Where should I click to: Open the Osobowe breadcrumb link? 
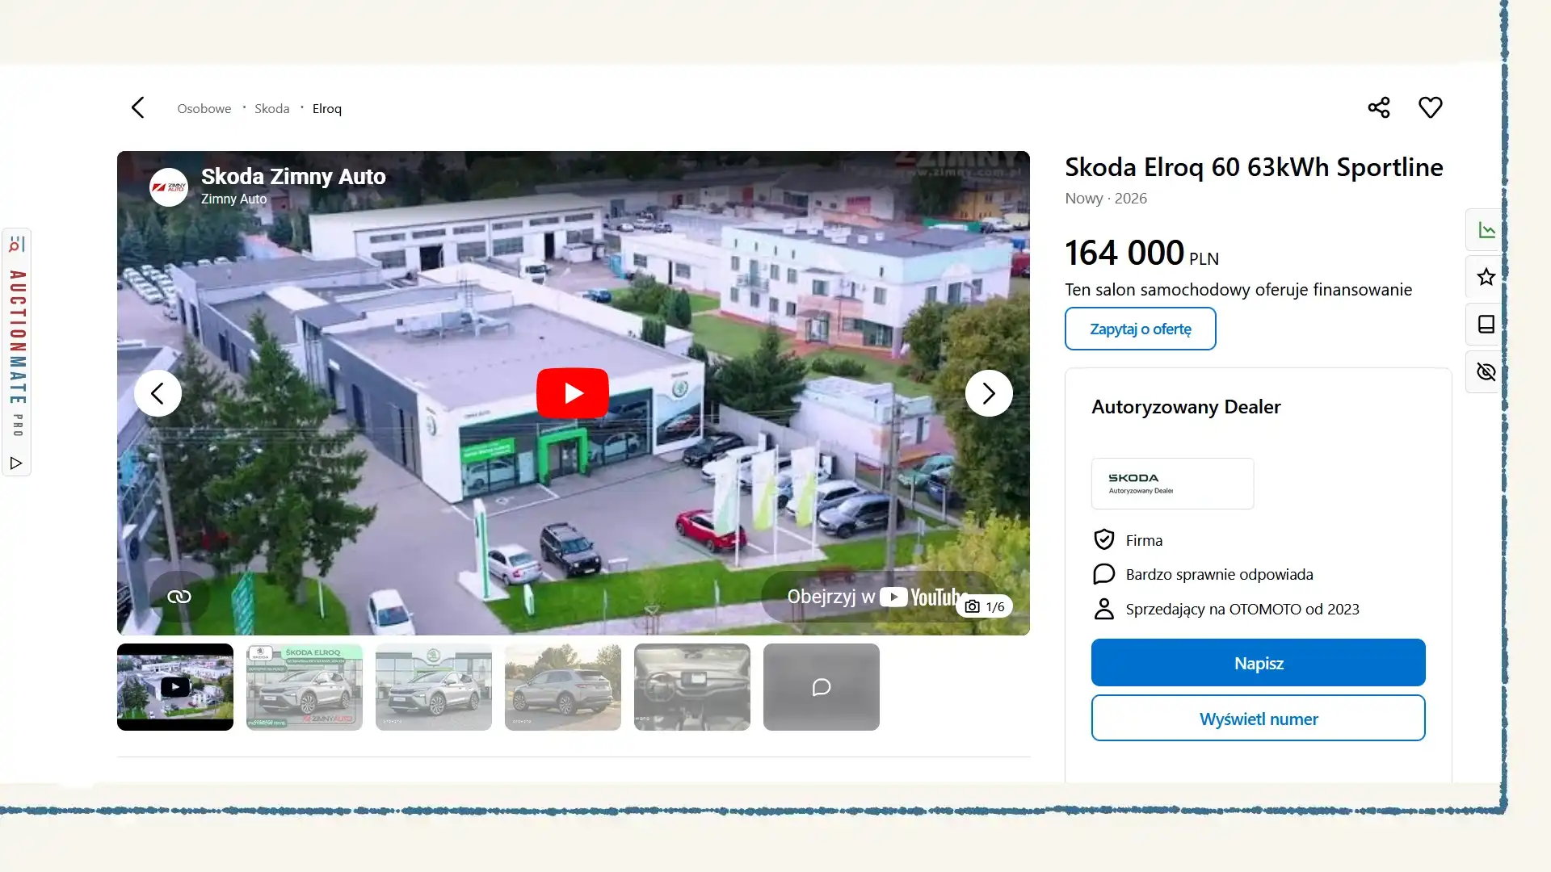(204, 108)
